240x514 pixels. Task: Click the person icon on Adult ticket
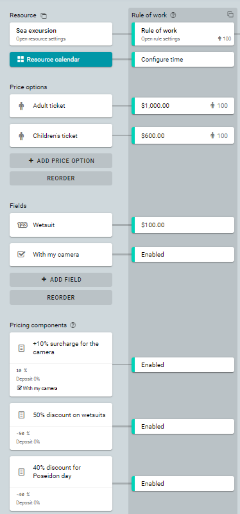tap(21, 106)
